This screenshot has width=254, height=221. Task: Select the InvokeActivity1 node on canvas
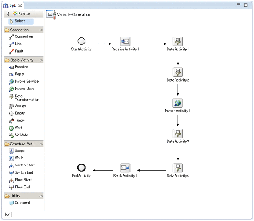point(178,103)
